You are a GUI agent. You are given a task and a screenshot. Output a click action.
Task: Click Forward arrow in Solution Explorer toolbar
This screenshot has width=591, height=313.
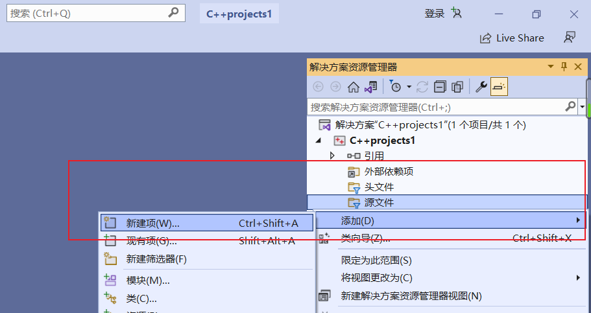coord(335,87)
